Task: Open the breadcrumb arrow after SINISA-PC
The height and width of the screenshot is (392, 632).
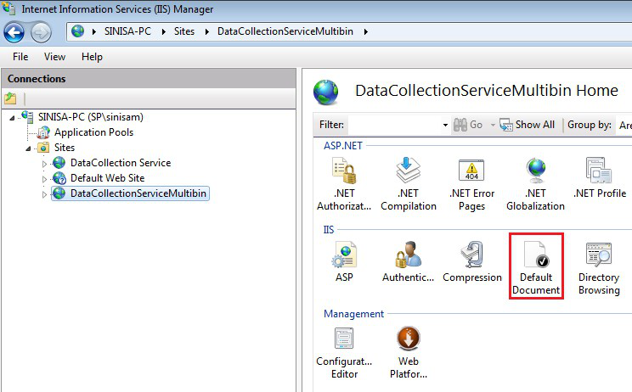Action: pyautogui.click(x=164, y=31)
